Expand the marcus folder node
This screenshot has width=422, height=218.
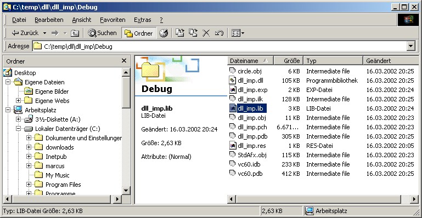pos(29,166)
